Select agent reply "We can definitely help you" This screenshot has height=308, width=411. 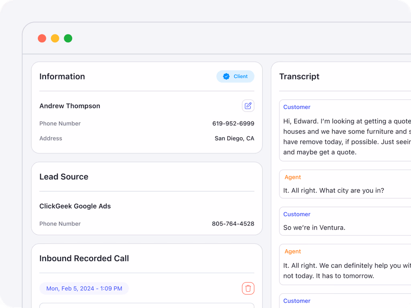tap(345, 270)
